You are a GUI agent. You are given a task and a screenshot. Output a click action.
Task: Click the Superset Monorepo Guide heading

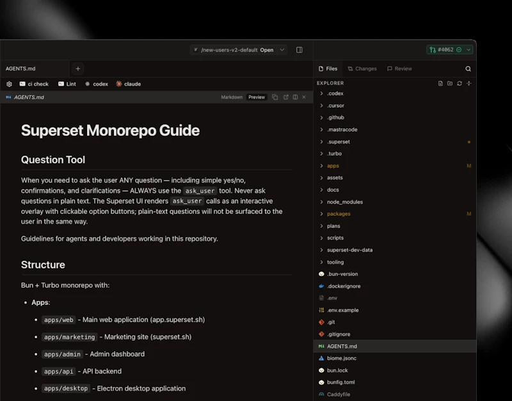tap(110, 131)
